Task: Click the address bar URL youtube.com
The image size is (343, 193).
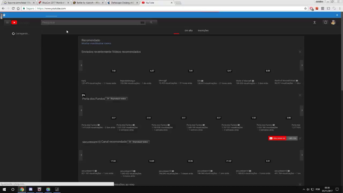Action: [51, 9]
